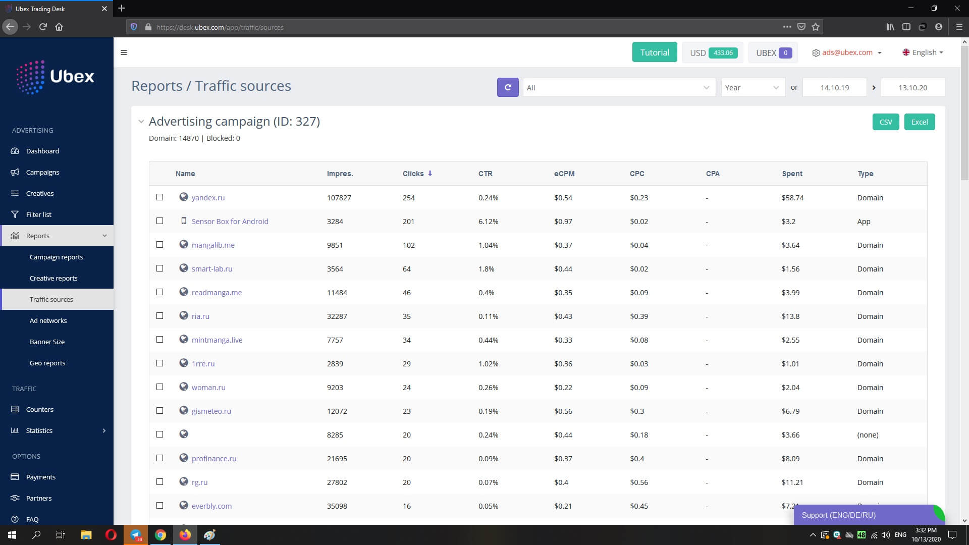The width and height of the screenshot is (969, 545).
Task: Open Windows Start menu
Action: pos(12,535)
